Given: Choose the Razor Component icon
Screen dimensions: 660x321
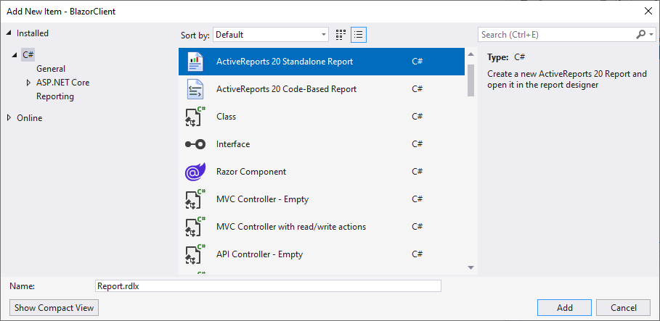Looking at the screenshot, I should point(195,172).
